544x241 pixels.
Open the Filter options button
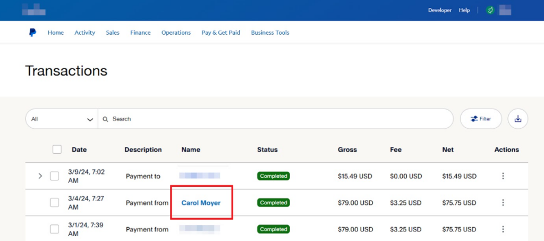click(x=480, y=119)
